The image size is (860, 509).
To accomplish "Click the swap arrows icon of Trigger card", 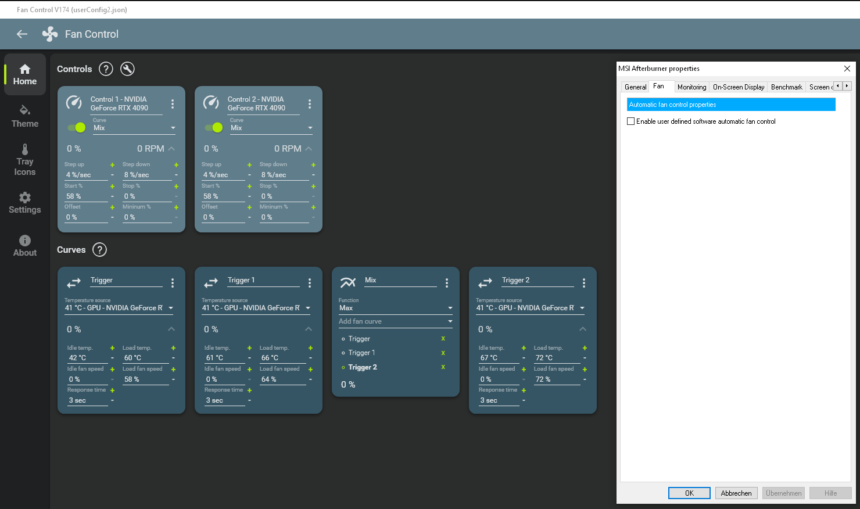I will coord(74,283).
